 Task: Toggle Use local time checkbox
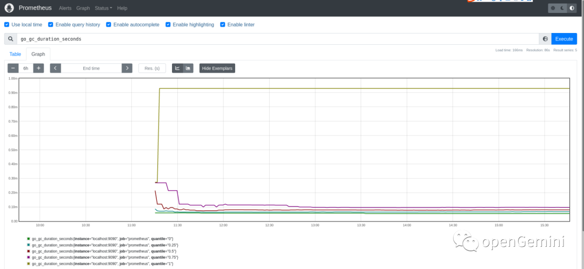(x=6, y=24)
